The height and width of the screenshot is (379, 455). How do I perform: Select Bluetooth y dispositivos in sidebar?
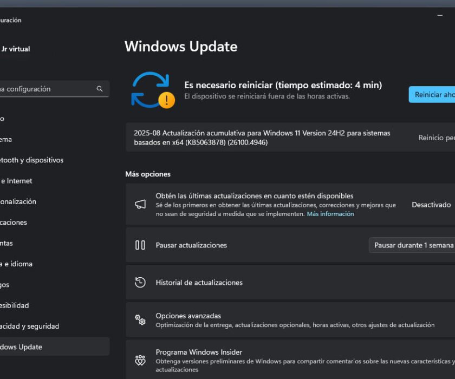[55, 160]
